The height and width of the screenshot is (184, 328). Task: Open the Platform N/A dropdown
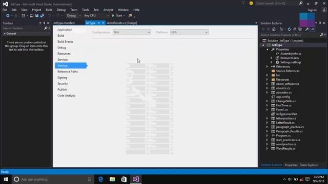[189, 32]
